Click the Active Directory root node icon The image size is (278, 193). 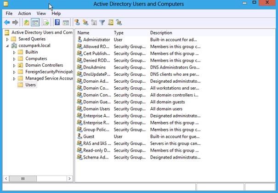7,33
